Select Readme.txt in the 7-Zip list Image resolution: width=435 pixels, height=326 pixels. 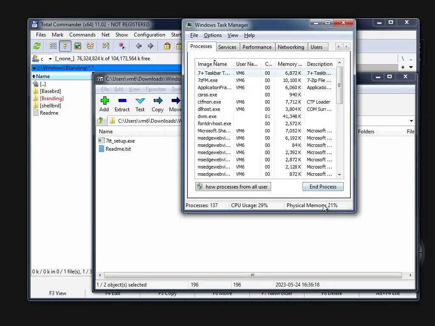118,149
